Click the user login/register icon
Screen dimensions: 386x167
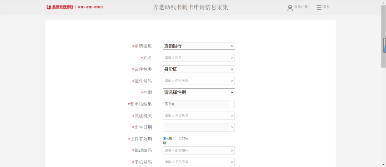click(x=290, y=8)
